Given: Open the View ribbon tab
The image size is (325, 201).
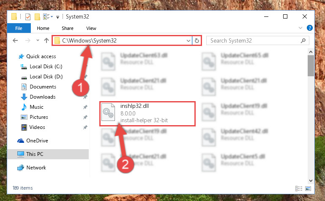Looking at the screenshot, I should (x=91, y=28).
